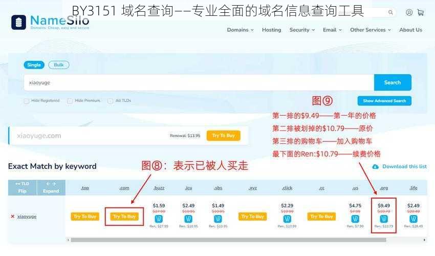Click the red X beside xiaoyuge

pyautogui.click(x=12, y=216)
